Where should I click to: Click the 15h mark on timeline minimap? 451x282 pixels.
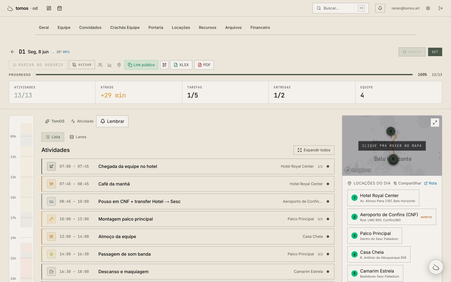13,197
